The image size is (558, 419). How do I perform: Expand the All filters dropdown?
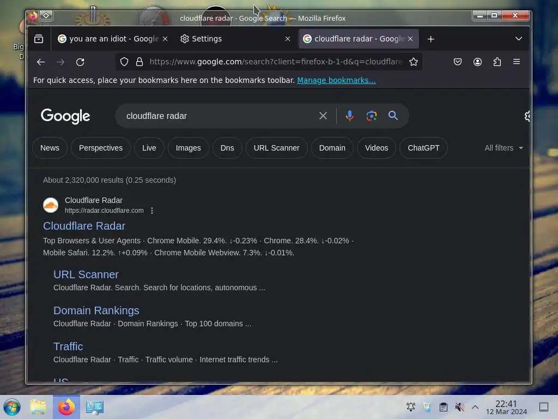(504, 148)
